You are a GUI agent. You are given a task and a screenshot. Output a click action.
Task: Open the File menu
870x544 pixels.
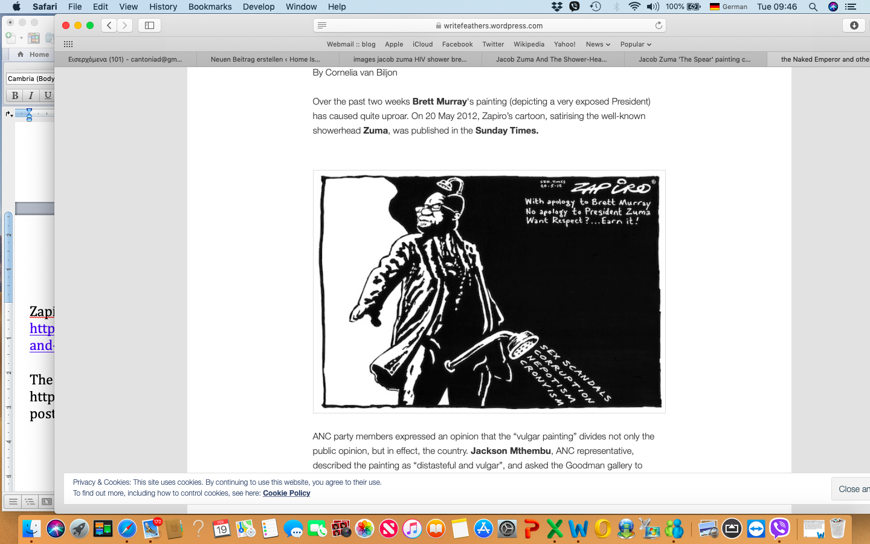75,7
